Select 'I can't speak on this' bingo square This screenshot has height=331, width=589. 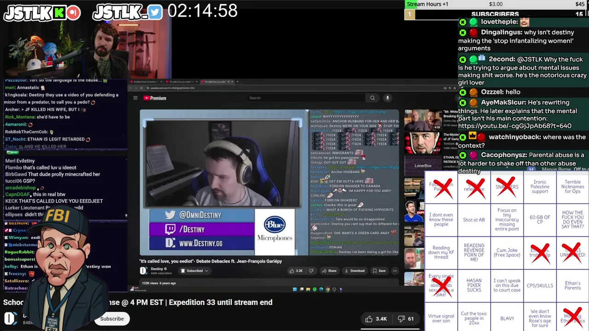(507, 285)
